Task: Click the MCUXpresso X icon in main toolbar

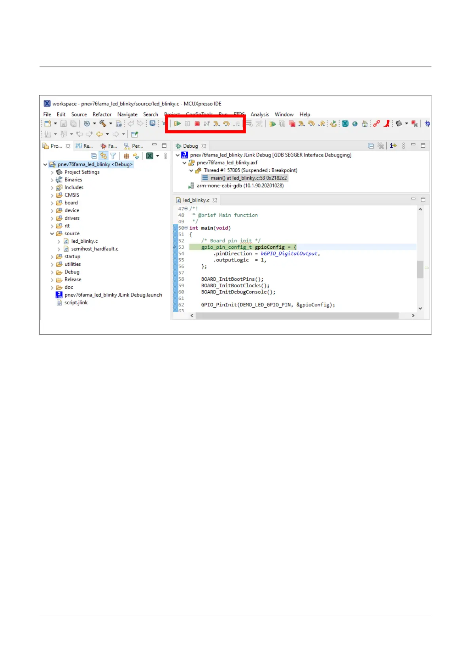Action: tap(345, 124)
